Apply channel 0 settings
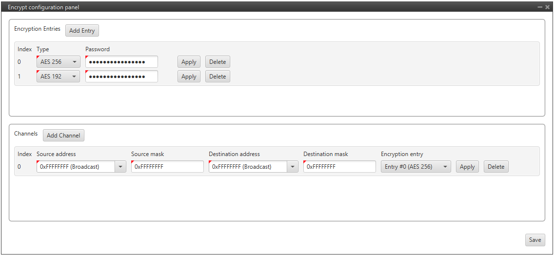This screenshot has height=256, width=555. 467,167
